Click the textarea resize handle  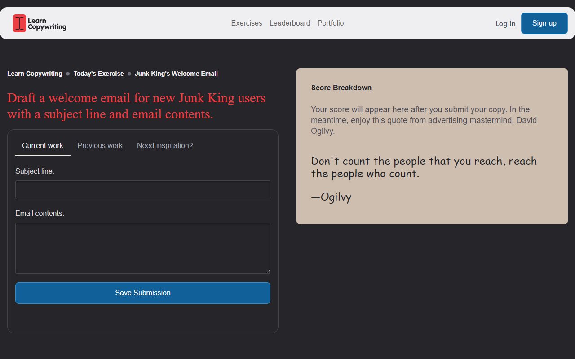pyautogui.click(x=268, y=271)
